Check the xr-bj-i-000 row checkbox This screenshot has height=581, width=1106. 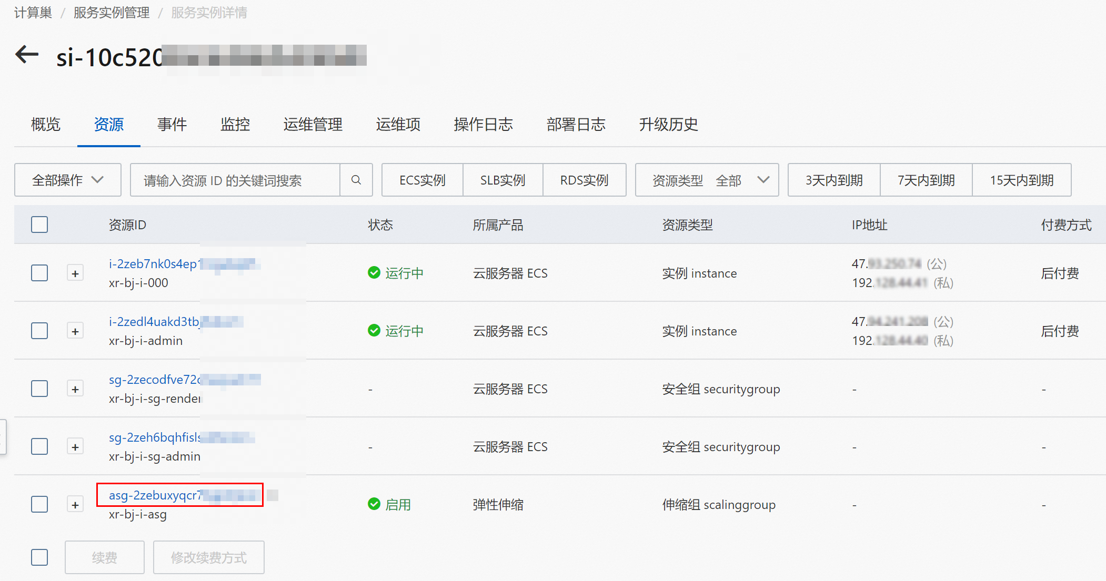[39, 273]
